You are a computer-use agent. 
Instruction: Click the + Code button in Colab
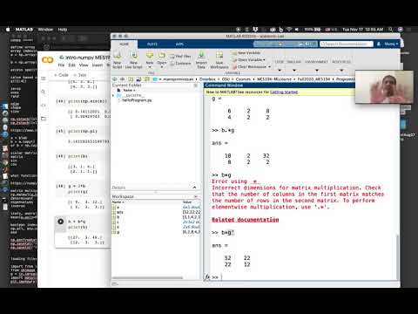point(62,75)
